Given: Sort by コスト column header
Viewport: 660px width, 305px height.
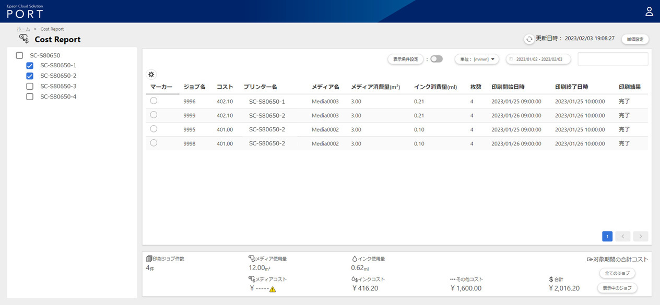Looking at the screenshot, I should [x=225, y=87].
